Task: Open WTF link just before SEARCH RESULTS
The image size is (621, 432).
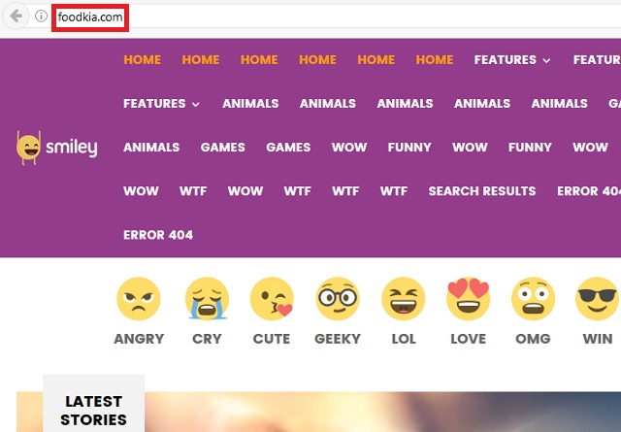Action: coord(394,191)
